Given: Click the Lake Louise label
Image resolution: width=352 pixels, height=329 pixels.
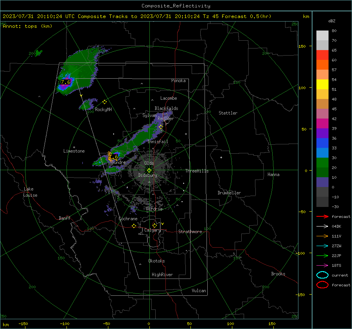Looking at the screenshot, I should pos(30,192).
